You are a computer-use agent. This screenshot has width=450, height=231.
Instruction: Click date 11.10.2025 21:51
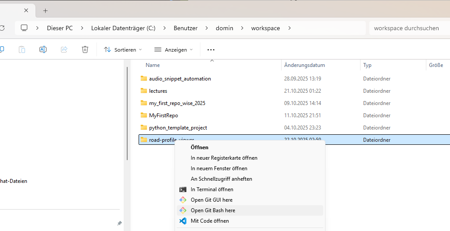[303, 115]
